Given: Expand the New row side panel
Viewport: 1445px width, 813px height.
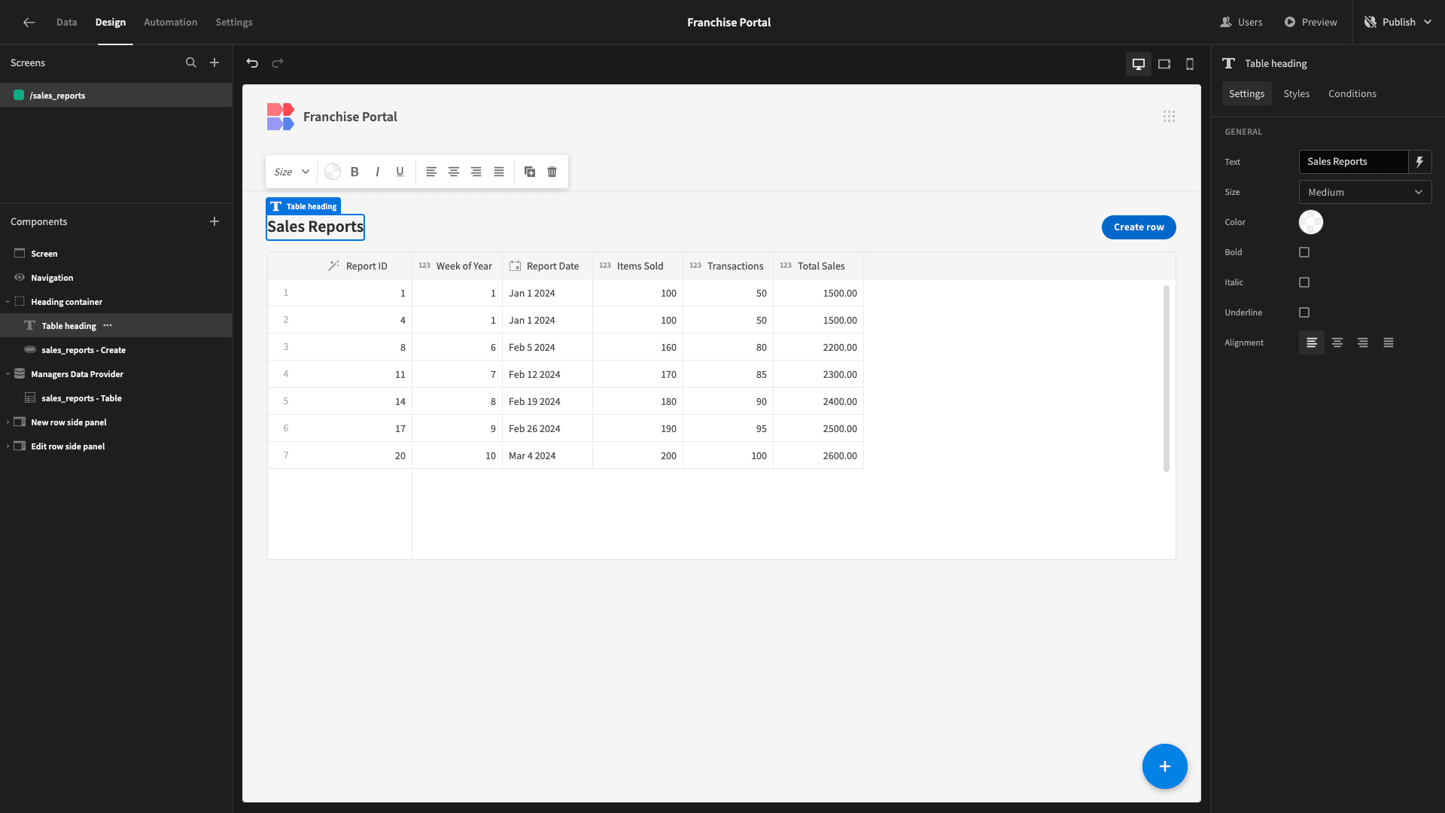Looking at the screenshot, I should (8, 422).
